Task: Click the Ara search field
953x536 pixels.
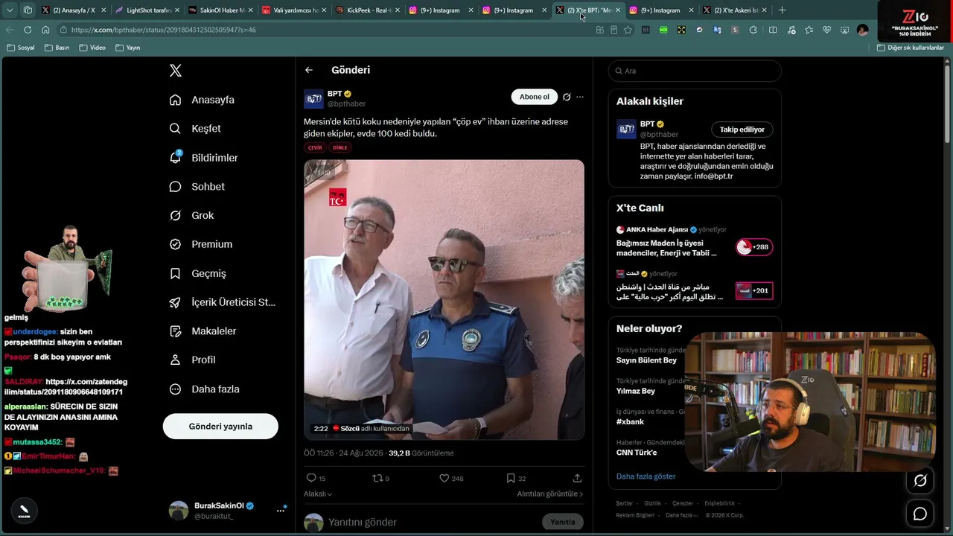Action: pyautogui.click(x=695, y=71)
